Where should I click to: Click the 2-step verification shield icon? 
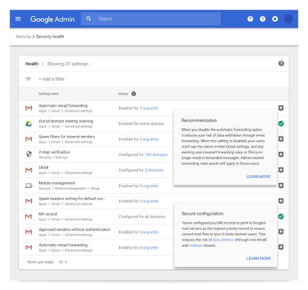pyautogui.click(x=29, y=154)
